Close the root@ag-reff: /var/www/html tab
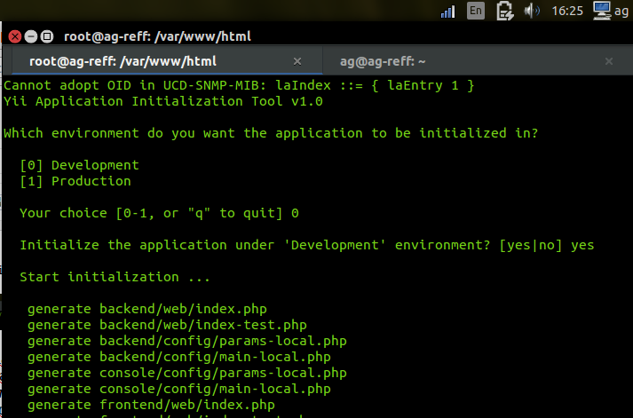Screen dimensions: 633x418 click(x=297, y=61)
